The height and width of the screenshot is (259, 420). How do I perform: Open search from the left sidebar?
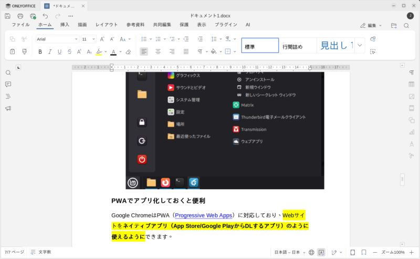coord(8,72)
